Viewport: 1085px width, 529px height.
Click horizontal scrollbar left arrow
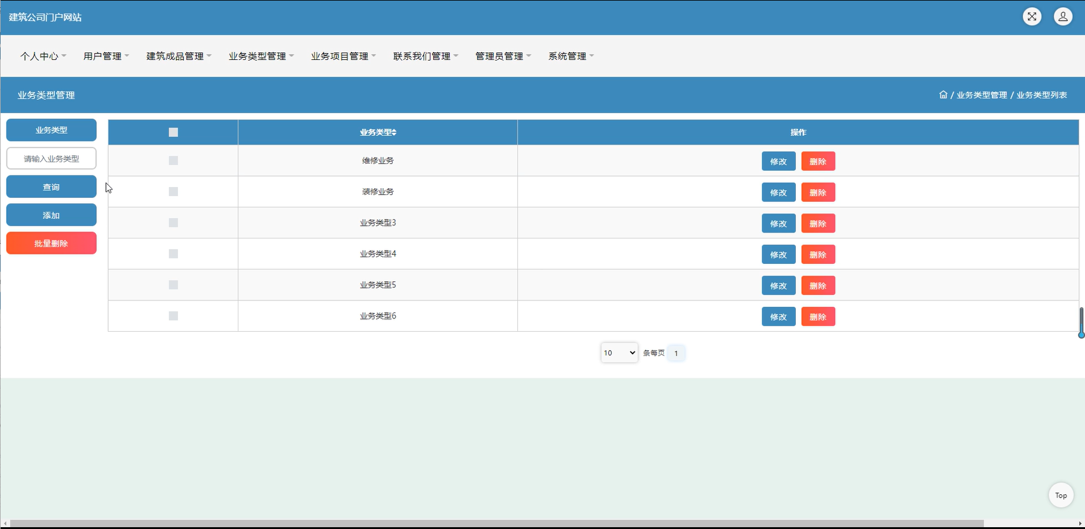5,523
